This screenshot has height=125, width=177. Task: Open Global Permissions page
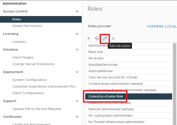(27, 26)
